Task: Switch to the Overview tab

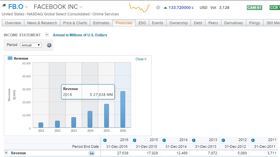Action: click(x=13, y=23)
